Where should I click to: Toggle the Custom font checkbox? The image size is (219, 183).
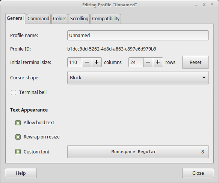pos(18,152)
